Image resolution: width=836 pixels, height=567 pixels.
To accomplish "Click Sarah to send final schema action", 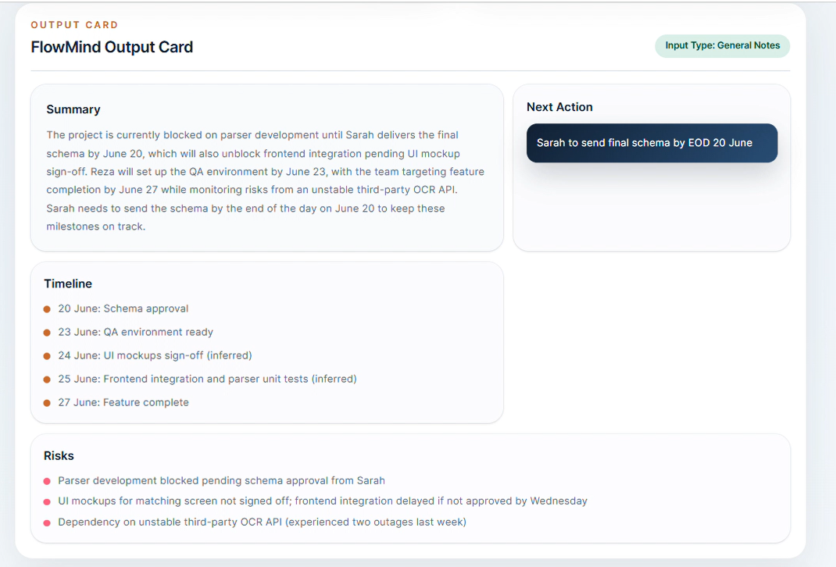I will pos(652,143).
